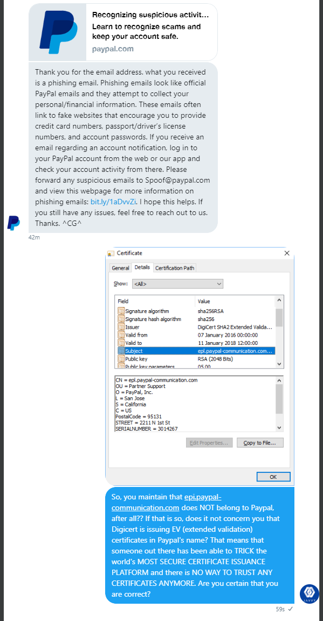
Task: Switch to the General tab
Action: tap(121, 268)
